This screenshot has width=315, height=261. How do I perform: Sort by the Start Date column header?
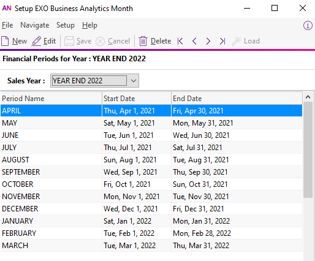137,99
